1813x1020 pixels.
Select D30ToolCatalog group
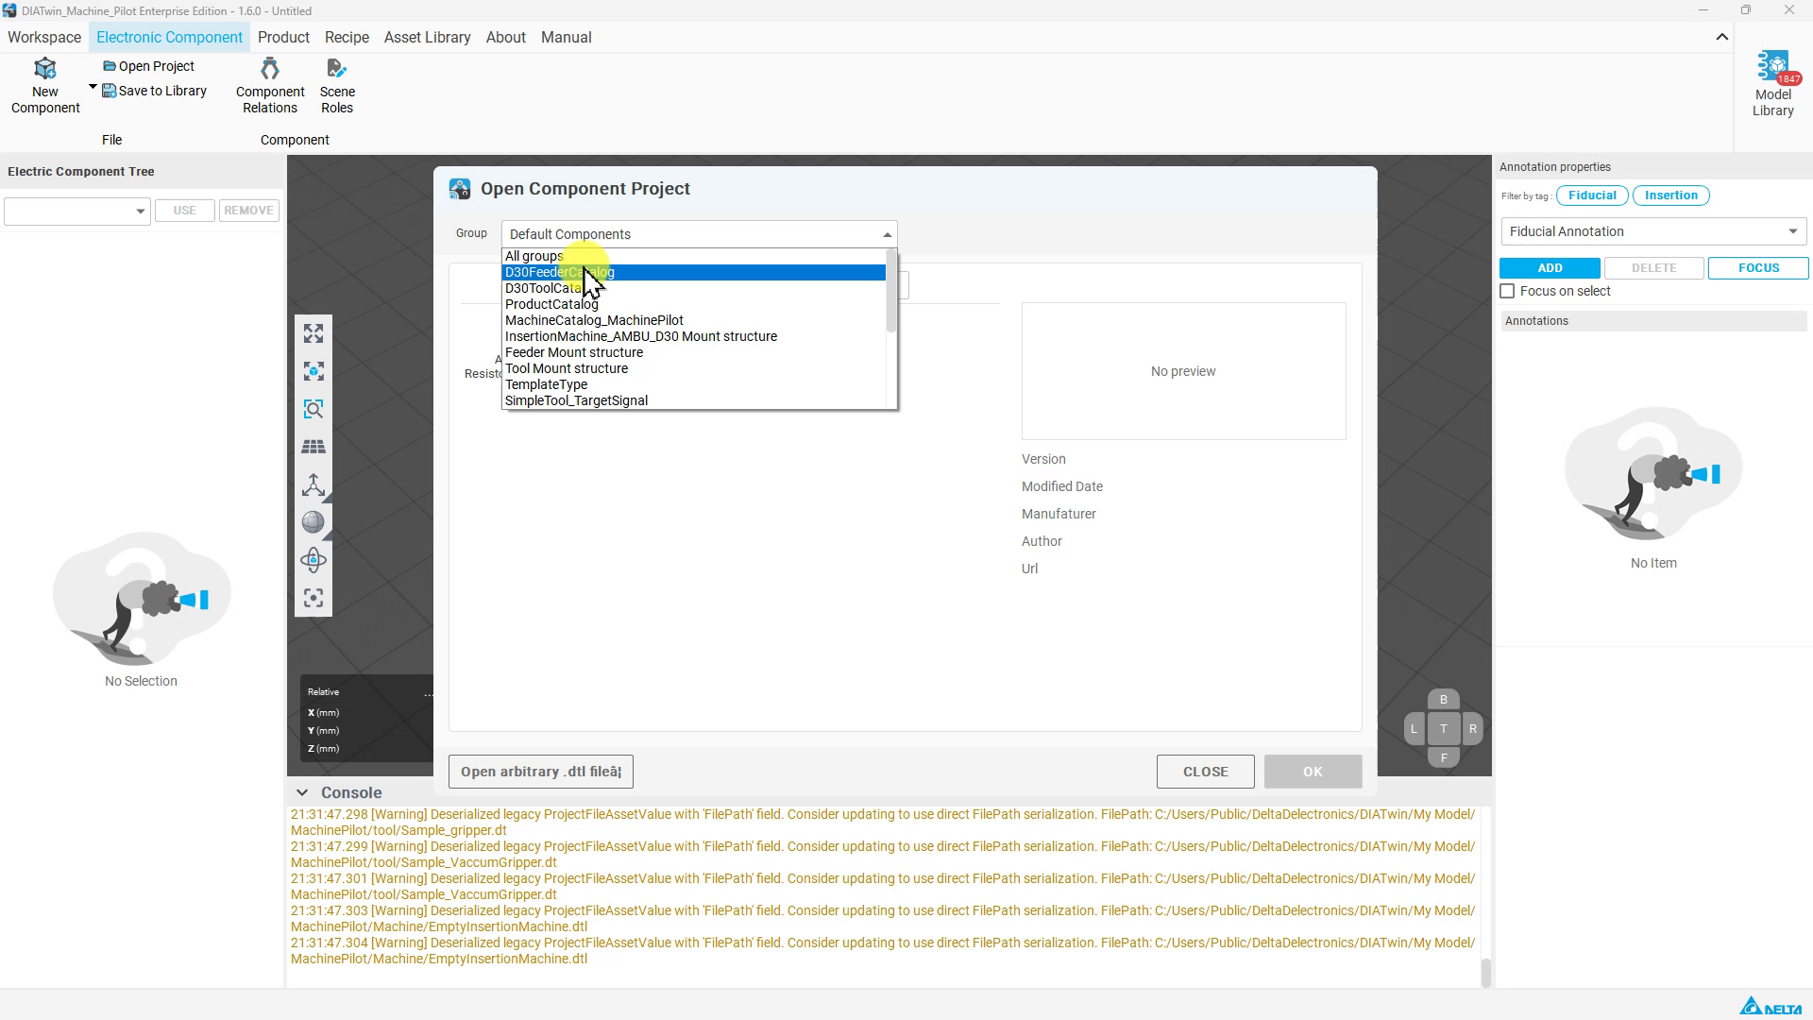point(694,288)
